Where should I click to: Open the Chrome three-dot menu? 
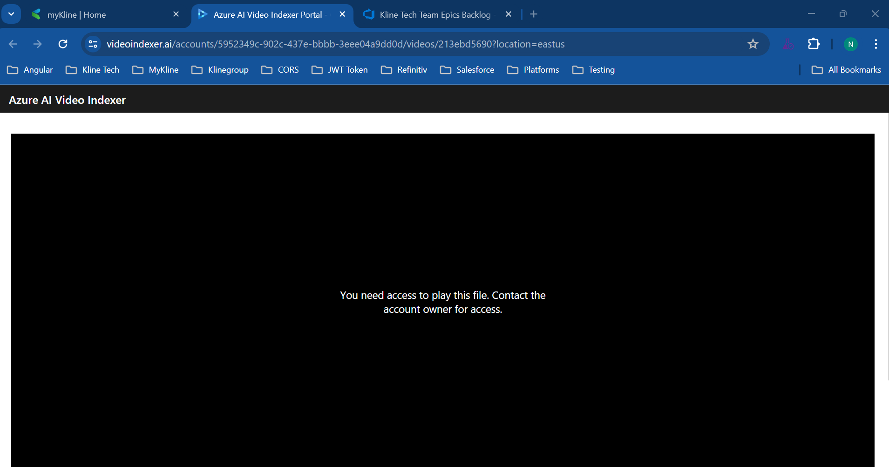876,44
